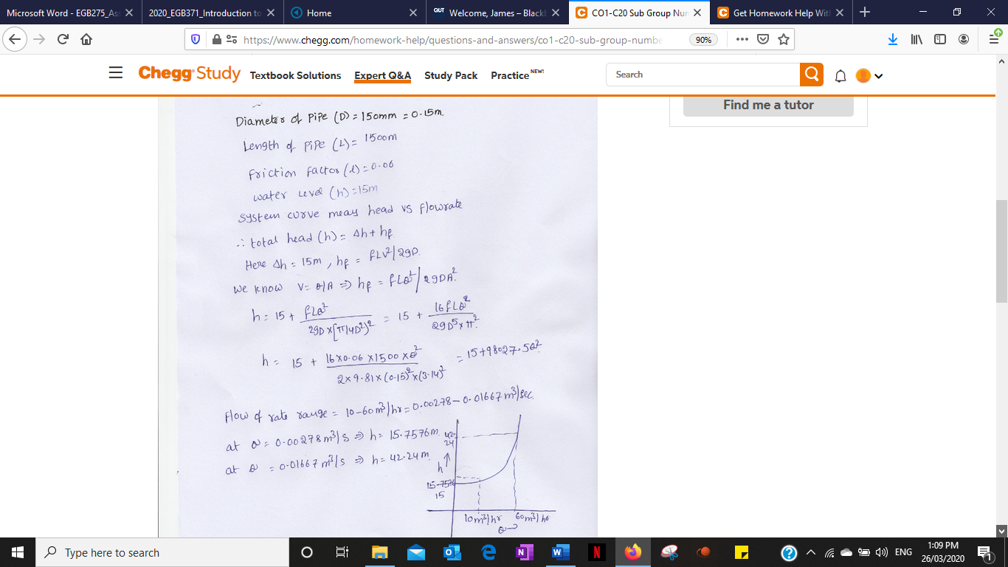
Task: Open the Chegg hamburger menu
Action: [x=116, y=75]
